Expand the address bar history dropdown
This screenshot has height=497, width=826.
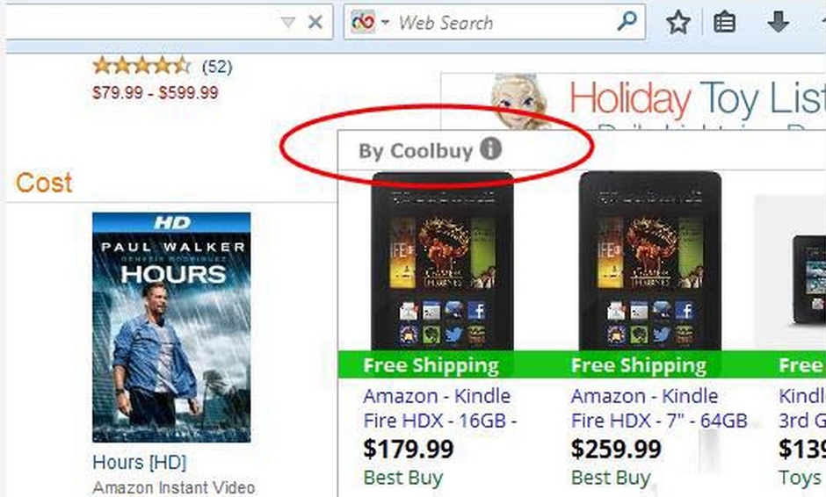(287, 23)
